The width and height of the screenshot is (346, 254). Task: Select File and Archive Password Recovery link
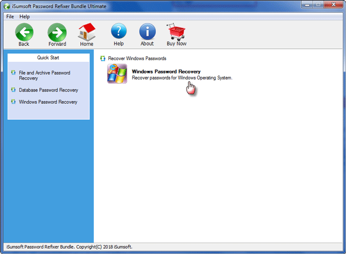pos(44,75)
